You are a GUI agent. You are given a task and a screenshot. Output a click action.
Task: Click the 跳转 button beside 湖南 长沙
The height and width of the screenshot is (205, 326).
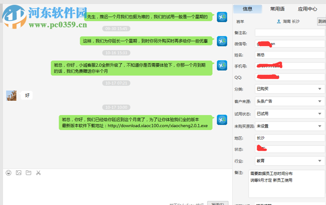pos(322,21)
